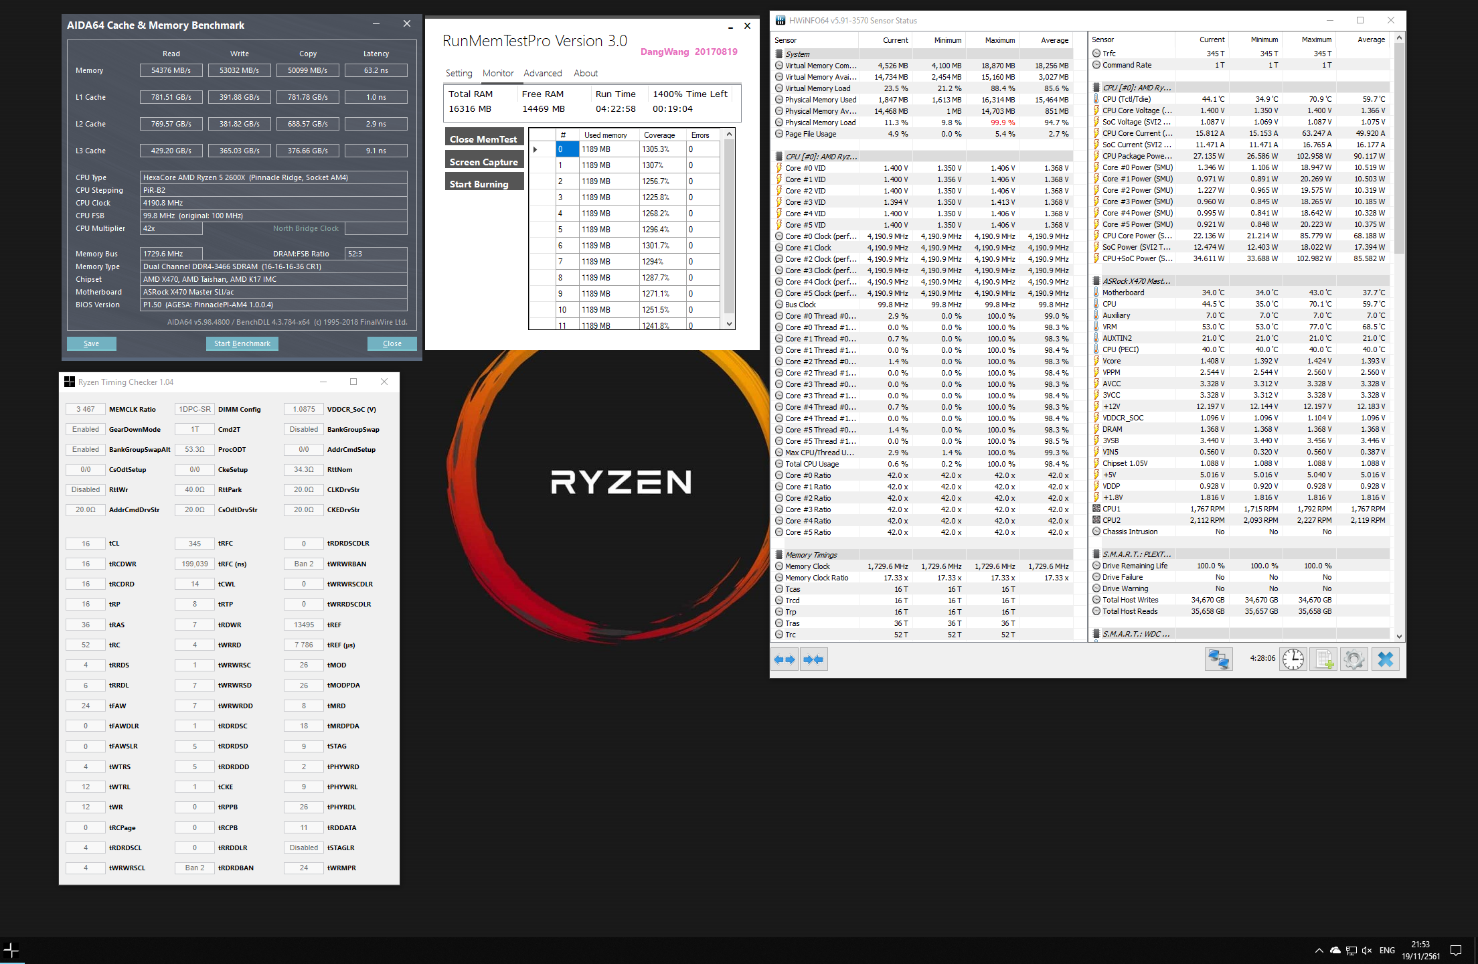Click AIDA64 Memory Latency 63.2 ns field

coord(376,70)
